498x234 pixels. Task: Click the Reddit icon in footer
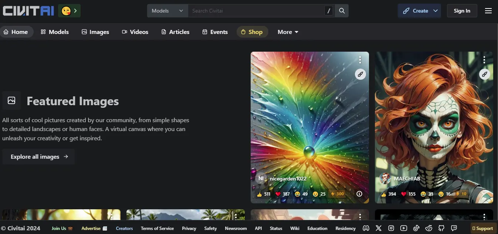[429, 228]
